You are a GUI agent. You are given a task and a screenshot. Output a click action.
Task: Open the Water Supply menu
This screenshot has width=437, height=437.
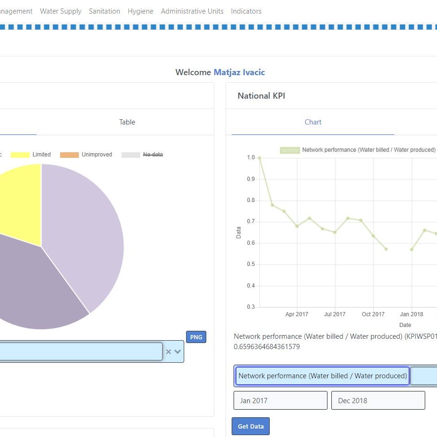pos(61,11)
